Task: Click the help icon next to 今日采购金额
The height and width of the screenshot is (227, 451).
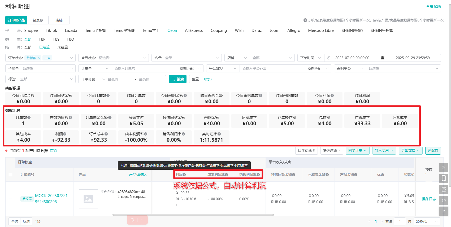Action: [185, 95]
